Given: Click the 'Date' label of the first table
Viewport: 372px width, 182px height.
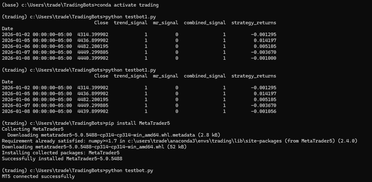Looking at the screenshot, I should tap(7, 29).
